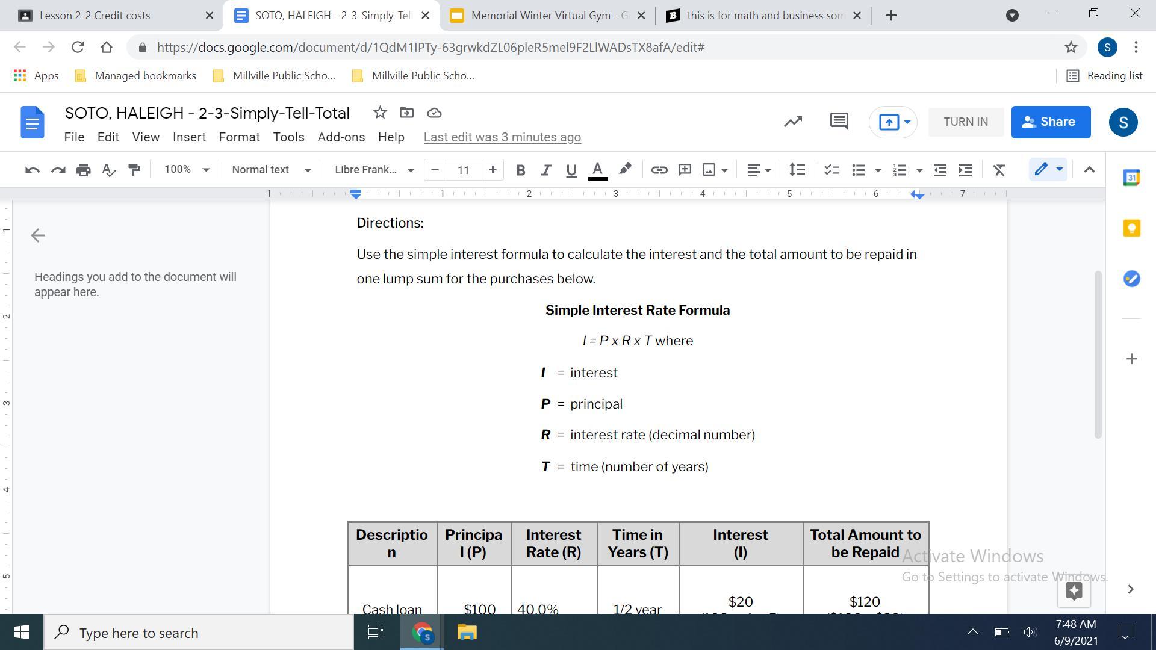This screenshot has width=1156, height=650.
Task: Click the highlight color marker icon
Action: (625, 170)
